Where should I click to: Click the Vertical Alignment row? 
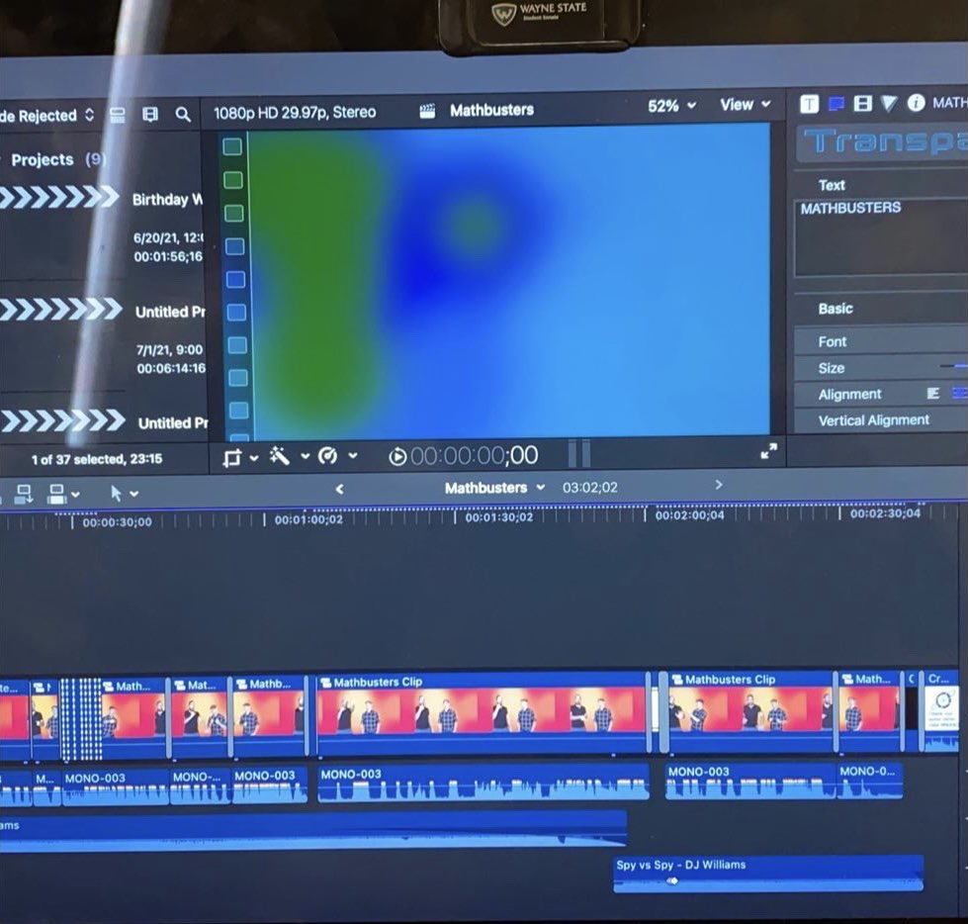click(x=881, y=420)
